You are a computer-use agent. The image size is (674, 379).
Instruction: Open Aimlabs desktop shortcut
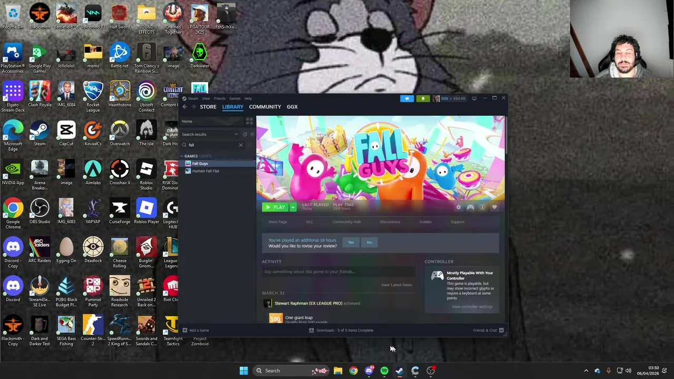coord(93,172)
